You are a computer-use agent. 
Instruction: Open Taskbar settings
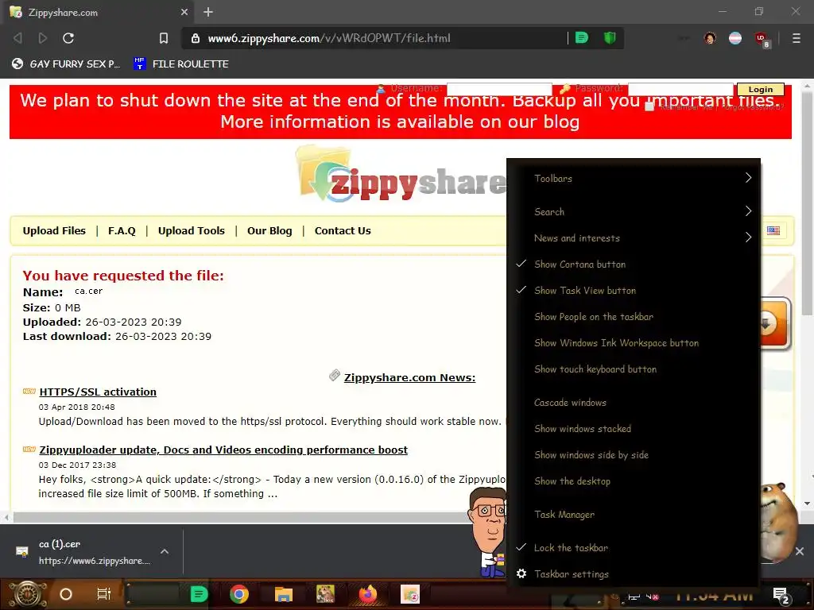point(634,574)
